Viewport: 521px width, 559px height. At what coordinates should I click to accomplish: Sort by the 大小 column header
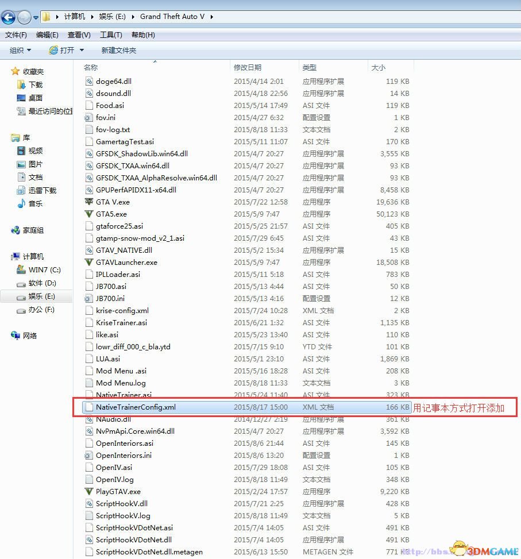tap(379, 67)
